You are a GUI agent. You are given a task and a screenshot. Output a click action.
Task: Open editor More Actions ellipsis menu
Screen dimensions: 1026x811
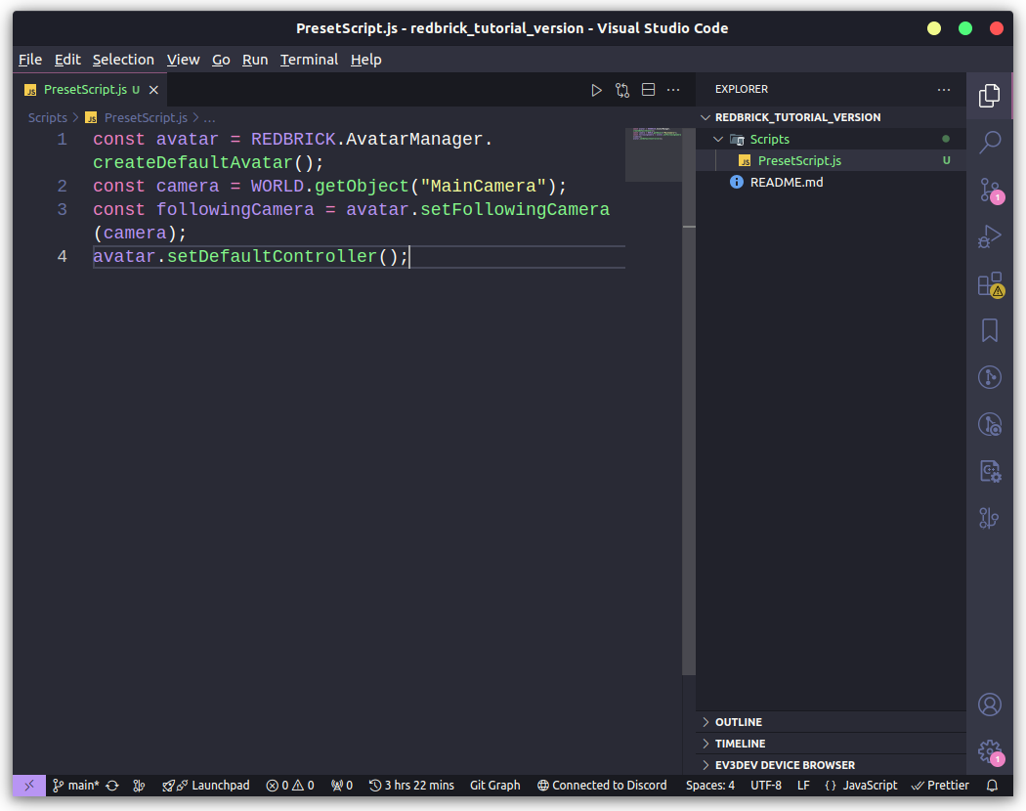tap(672, 90)
